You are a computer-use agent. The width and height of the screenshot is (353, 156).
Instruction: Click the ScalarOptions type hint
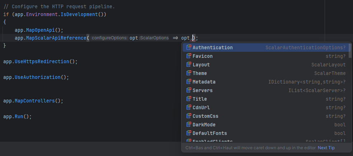(x=154, y=38)
